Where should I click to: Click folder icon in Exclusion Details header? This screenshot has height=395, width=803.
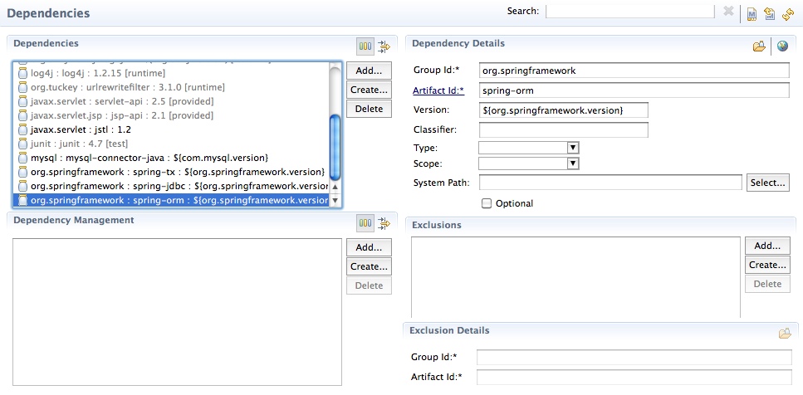[785, 334]
